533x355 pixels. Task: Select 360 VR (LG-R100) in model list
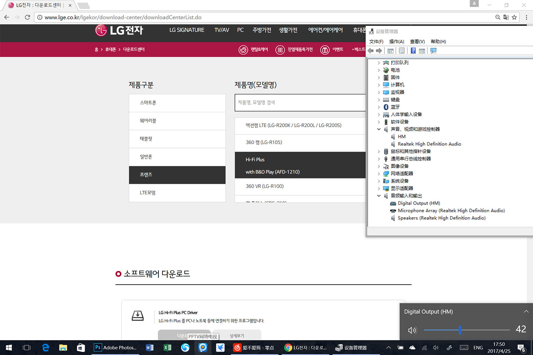(x=300, y=186)
